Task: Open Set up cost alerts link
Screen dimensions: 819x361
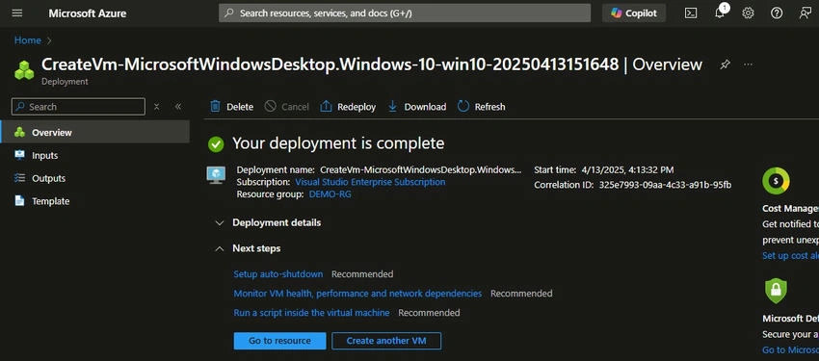Action: (x=790, y=256)
